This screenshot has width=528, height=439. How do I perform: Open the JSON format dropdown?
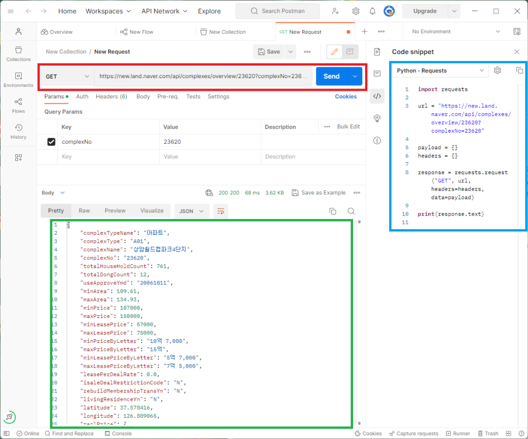(x=191, y=211)
